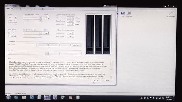Switch to the Mic/Meter tab
The width and height of the screenshot is (182, 102).
pos(17,9)
